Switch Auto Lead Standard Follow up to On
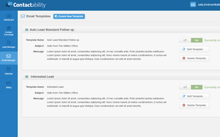Viewport: 220px width, 137px height. (x=197, y=40)
